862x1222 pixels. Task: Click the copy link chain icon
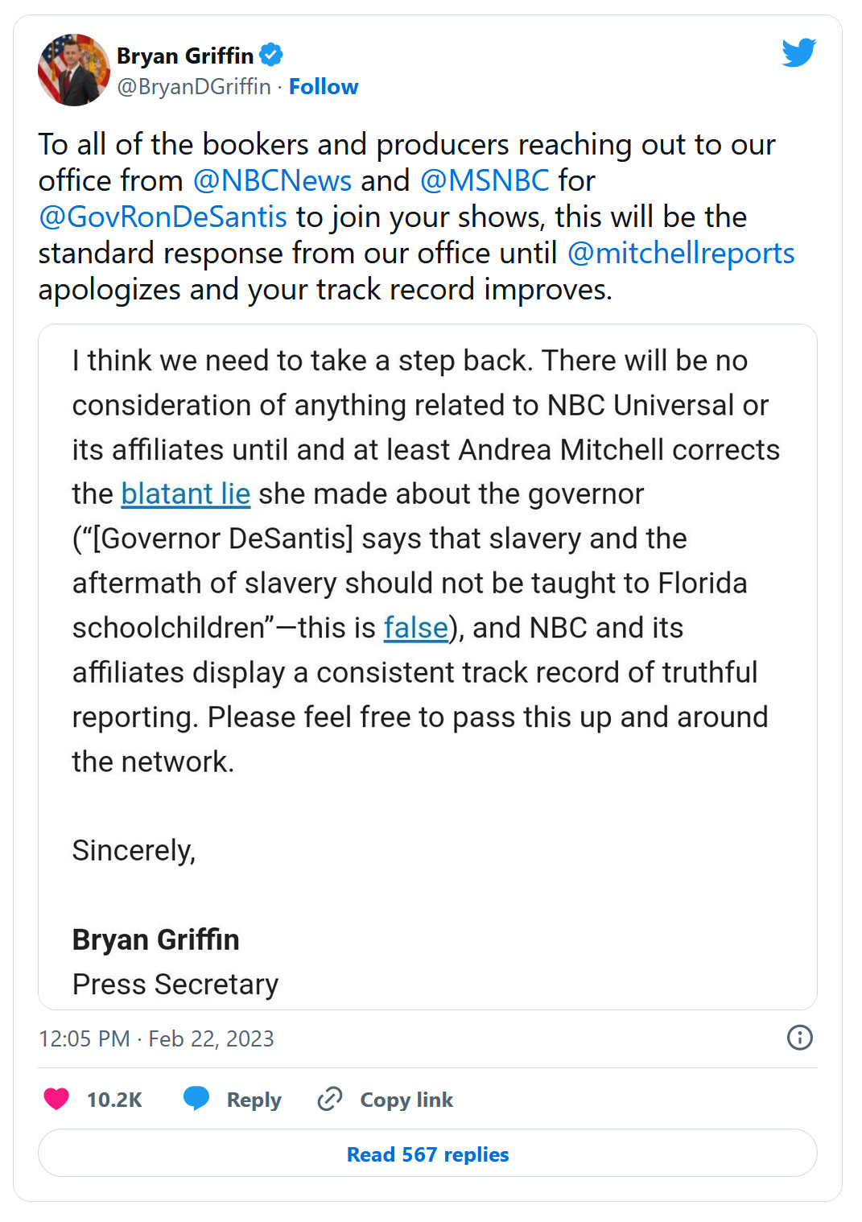coord(330,1099)
